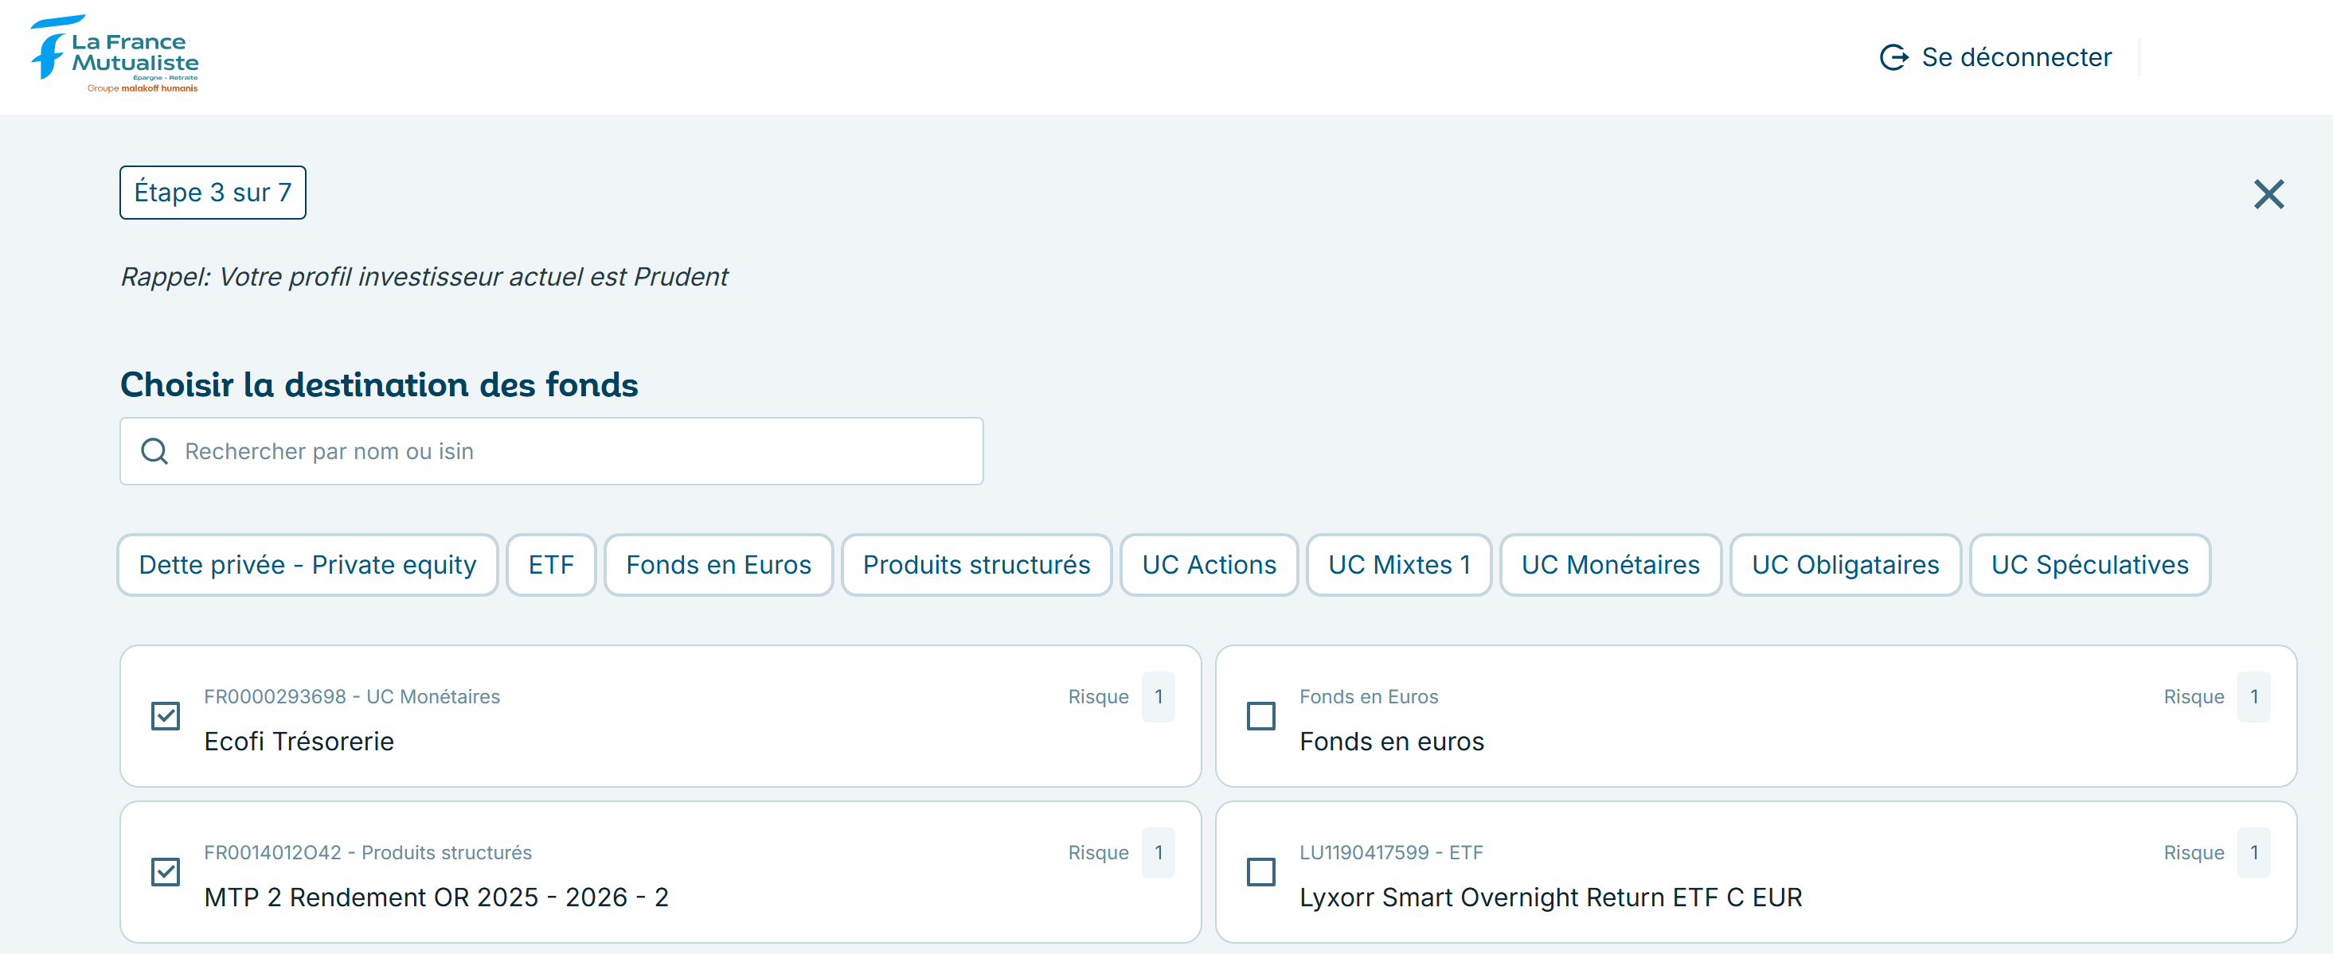Select the Fonds en euros checkbox
Screen dimensions: 2333x954
point(1260,716)
